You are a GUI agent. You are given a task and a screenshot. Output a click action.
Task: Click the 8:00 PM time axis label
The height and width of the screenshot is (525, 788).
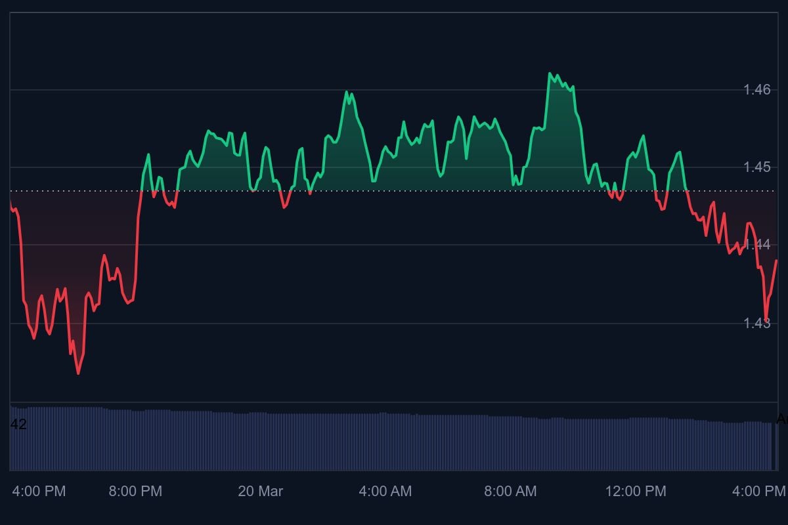coord(135,491)
